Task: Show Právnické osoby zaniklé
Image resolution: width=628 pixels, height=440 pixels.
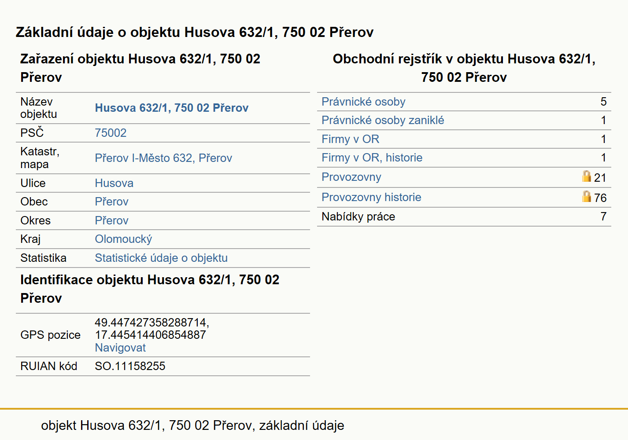Action: (x=383, y=120)
